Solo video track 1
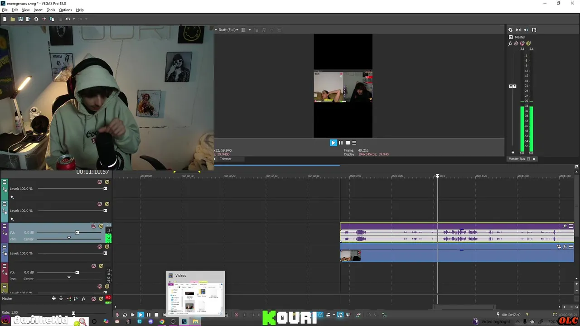The width and height of the screenshot is (580, 326). pyautogui.click(x=107, y=182)
